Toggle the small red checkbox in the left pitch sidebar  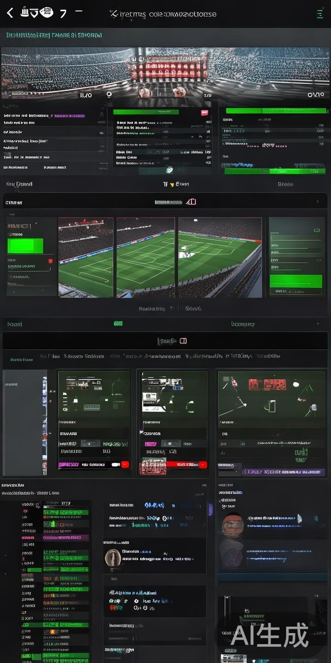point(50,261)
